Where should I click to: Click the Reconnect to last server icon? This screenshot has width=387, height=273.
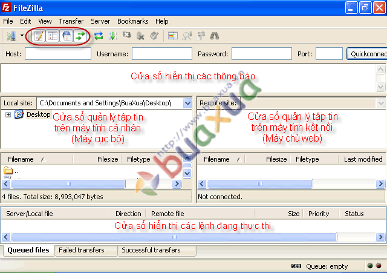[154, 36]
